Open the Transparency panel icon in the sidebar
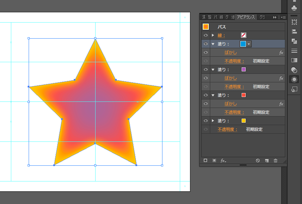 click(x=294, y=70)
